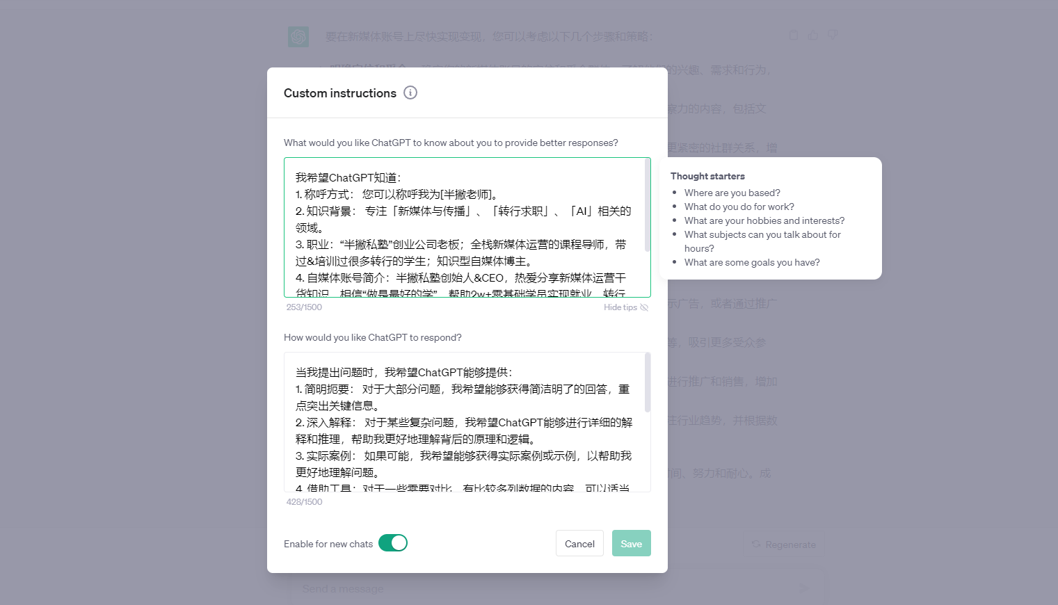The image size is (1058, 605).
Task: Click 'What subjects can you talk about' tip
Action: point(762,241)
